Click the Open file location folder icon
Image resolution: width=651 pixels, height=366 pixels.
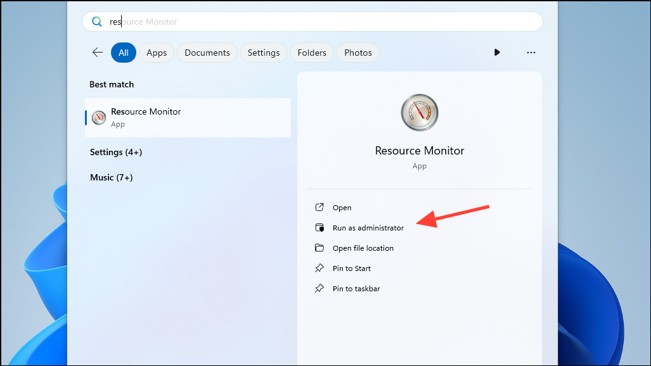tap(319, 248)
